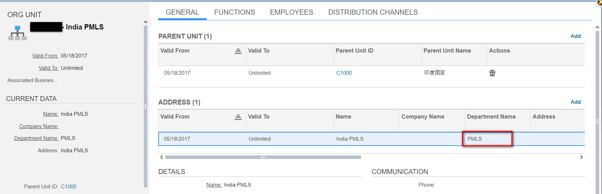Switch to the FUNCTIONS tab
The image size is (602, 194).
tap(234, 12)
